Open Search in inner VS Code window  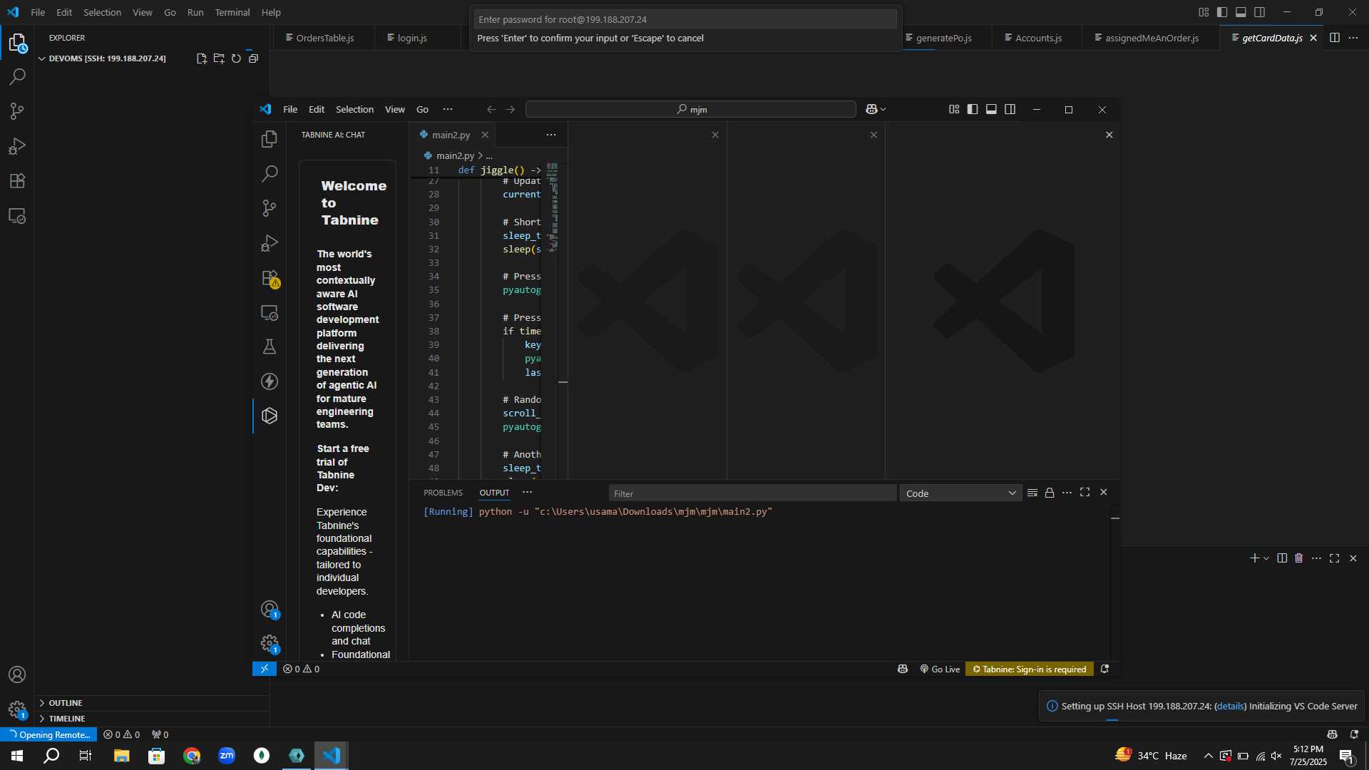pos(270,173)
